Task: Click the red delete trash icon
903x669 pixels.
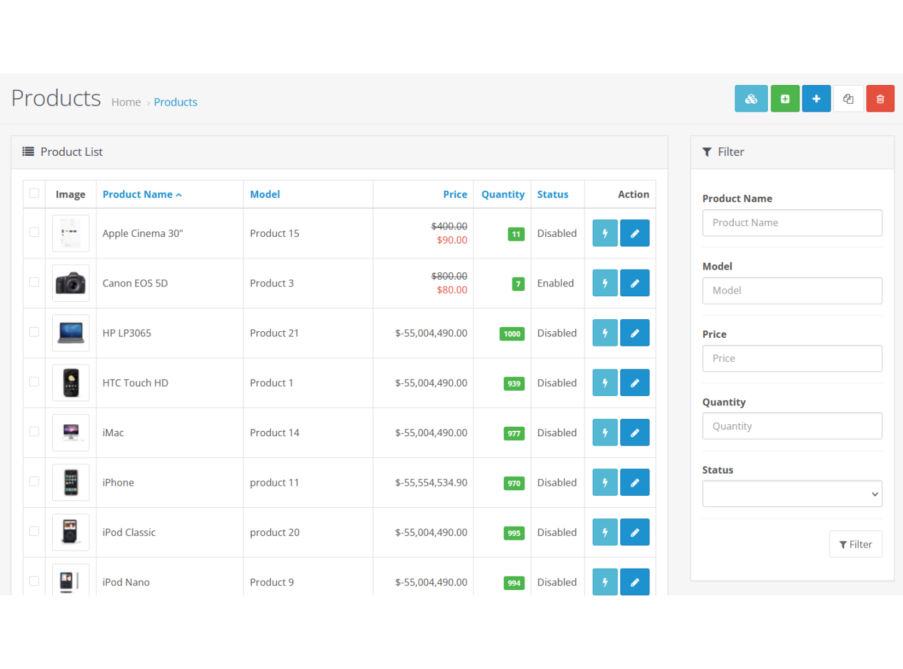Action: click(880, 99)
